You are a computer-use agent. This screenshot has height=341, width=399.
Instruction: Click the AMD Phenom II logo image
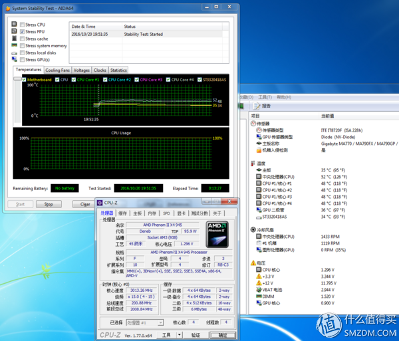click(217, 234)
